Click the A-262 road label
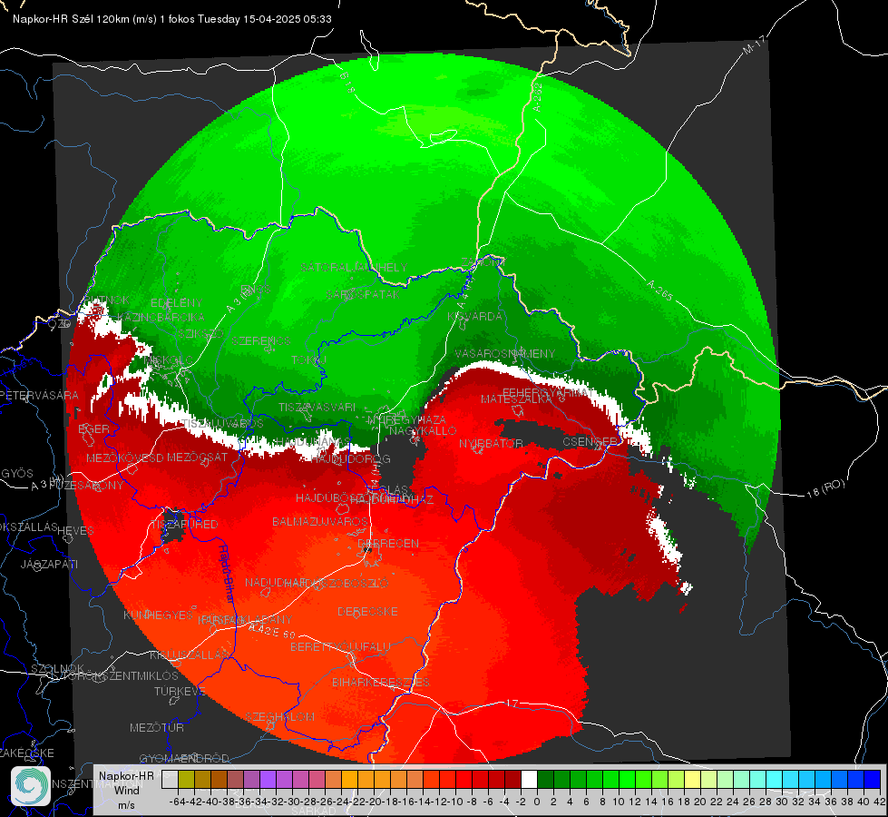This screenshot has height=817, width=888. [538, 97]
